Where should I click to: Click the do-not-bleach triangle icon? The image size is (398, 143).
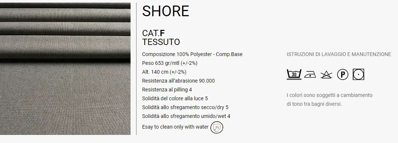pos(326,75)
